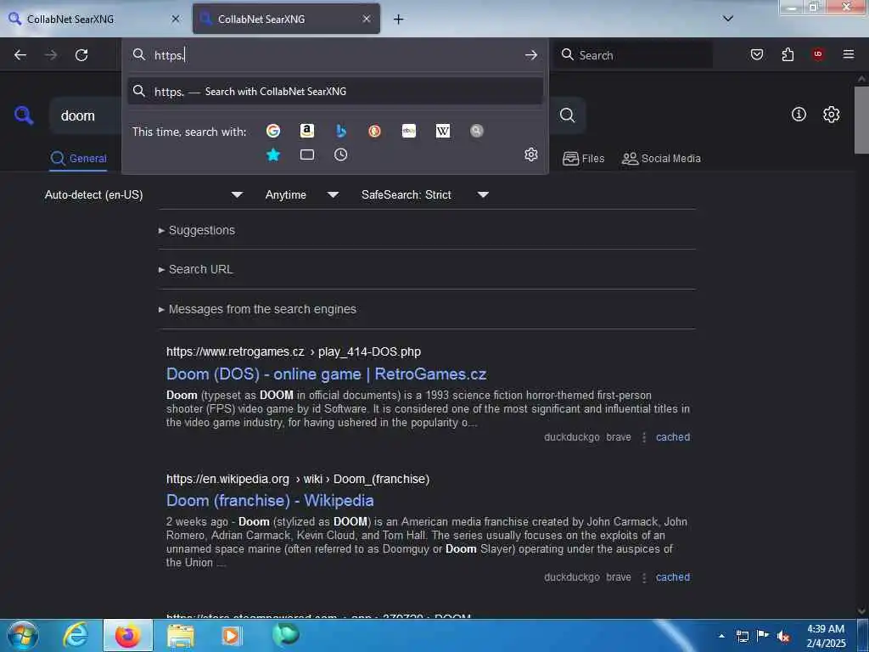
Task: Open the uBlock Origin extension icon
Action: click(x=818, y=54)
